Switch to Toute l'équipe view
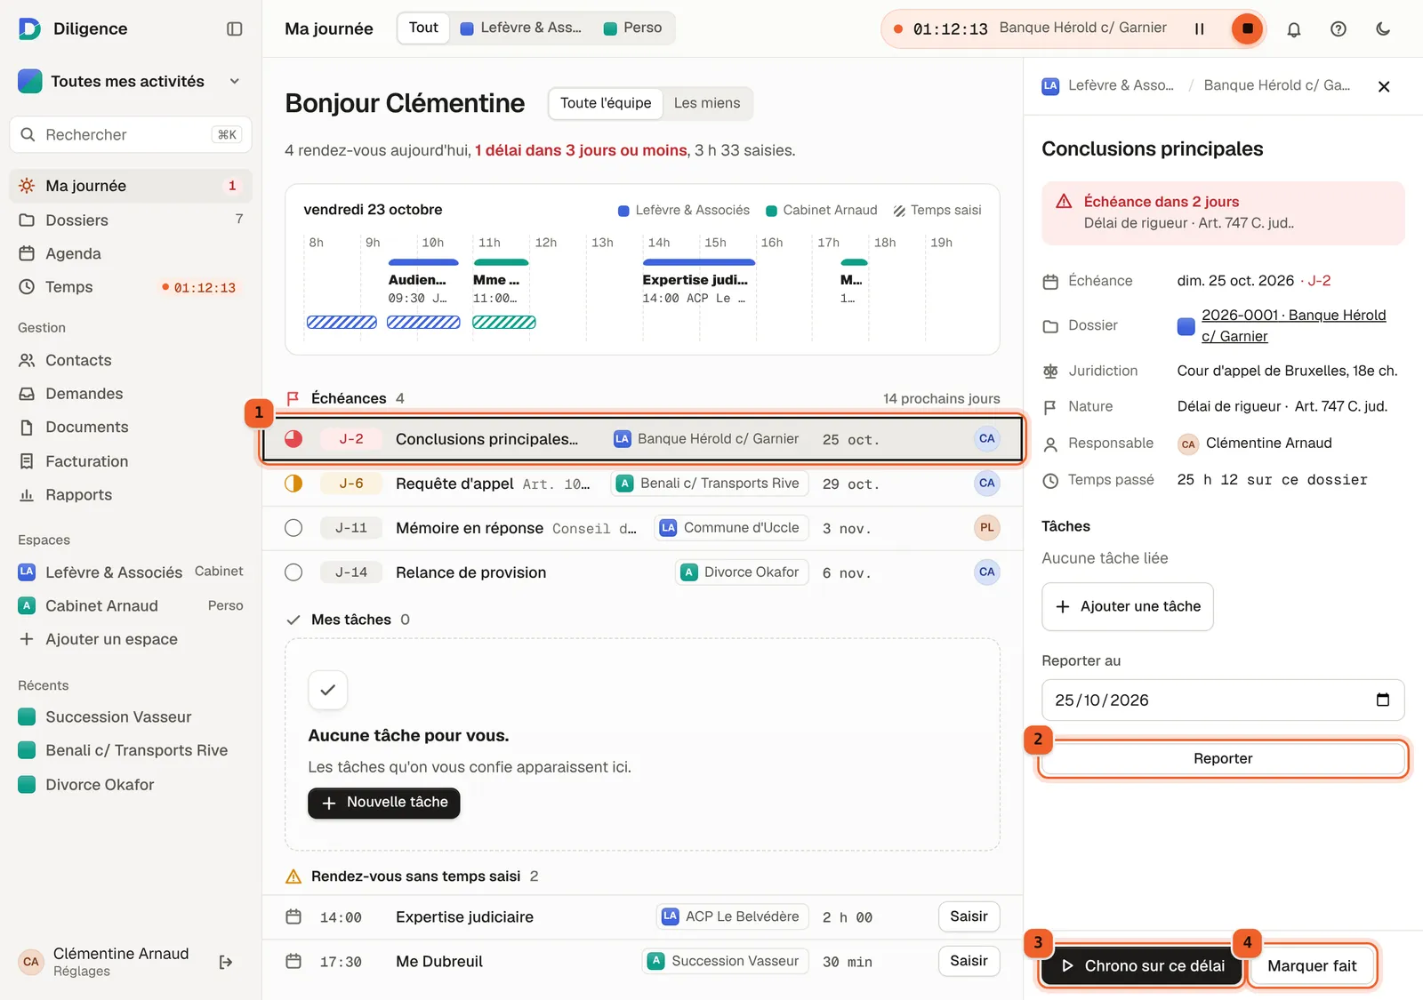The image size is (1423, 1000). coord(606,103)
